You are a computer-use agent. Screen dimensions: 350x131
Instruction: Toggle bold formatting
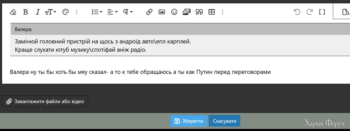[x=25, y=12]
